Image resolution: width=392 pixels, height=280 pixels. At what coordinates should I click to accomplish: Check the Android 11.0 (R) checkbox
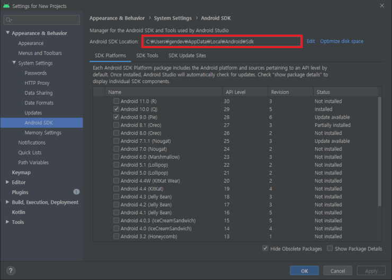click(116, 101)
